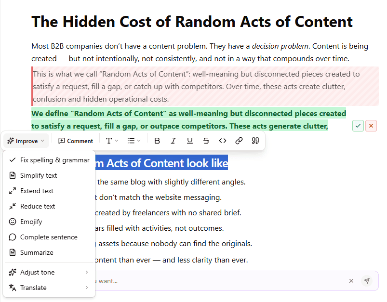Open the Translate submenu

coord(49,288)
